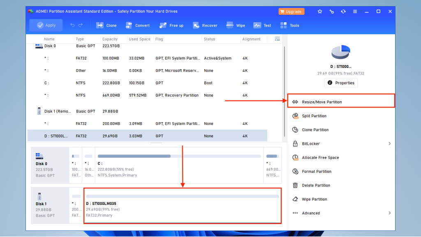Click the Properties button
The height and width of the screenshot is (237, 421).
[341, 82]
